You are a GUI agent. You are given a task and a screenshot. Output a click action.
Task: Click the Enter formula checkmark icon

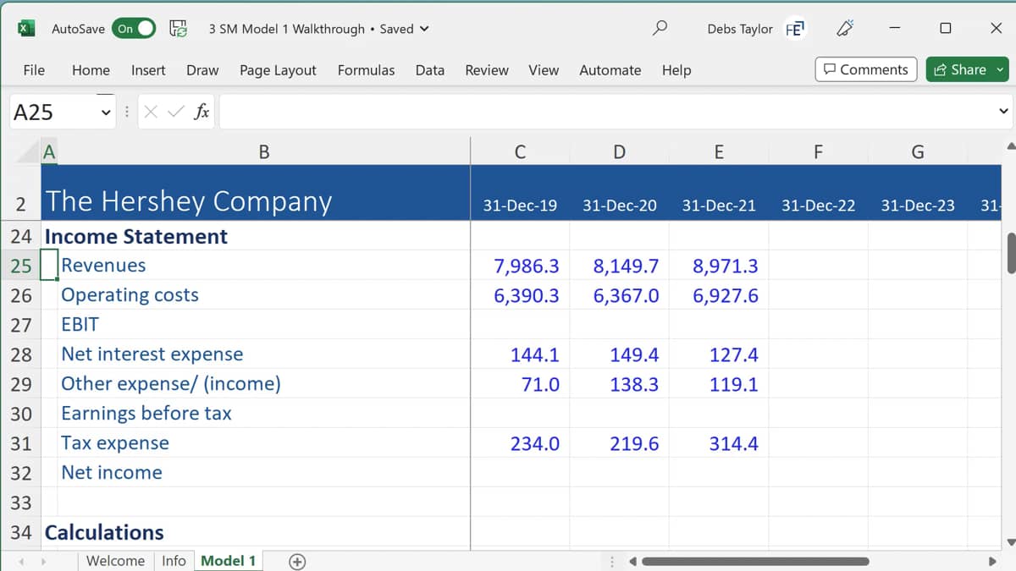[x=176, y=112]
